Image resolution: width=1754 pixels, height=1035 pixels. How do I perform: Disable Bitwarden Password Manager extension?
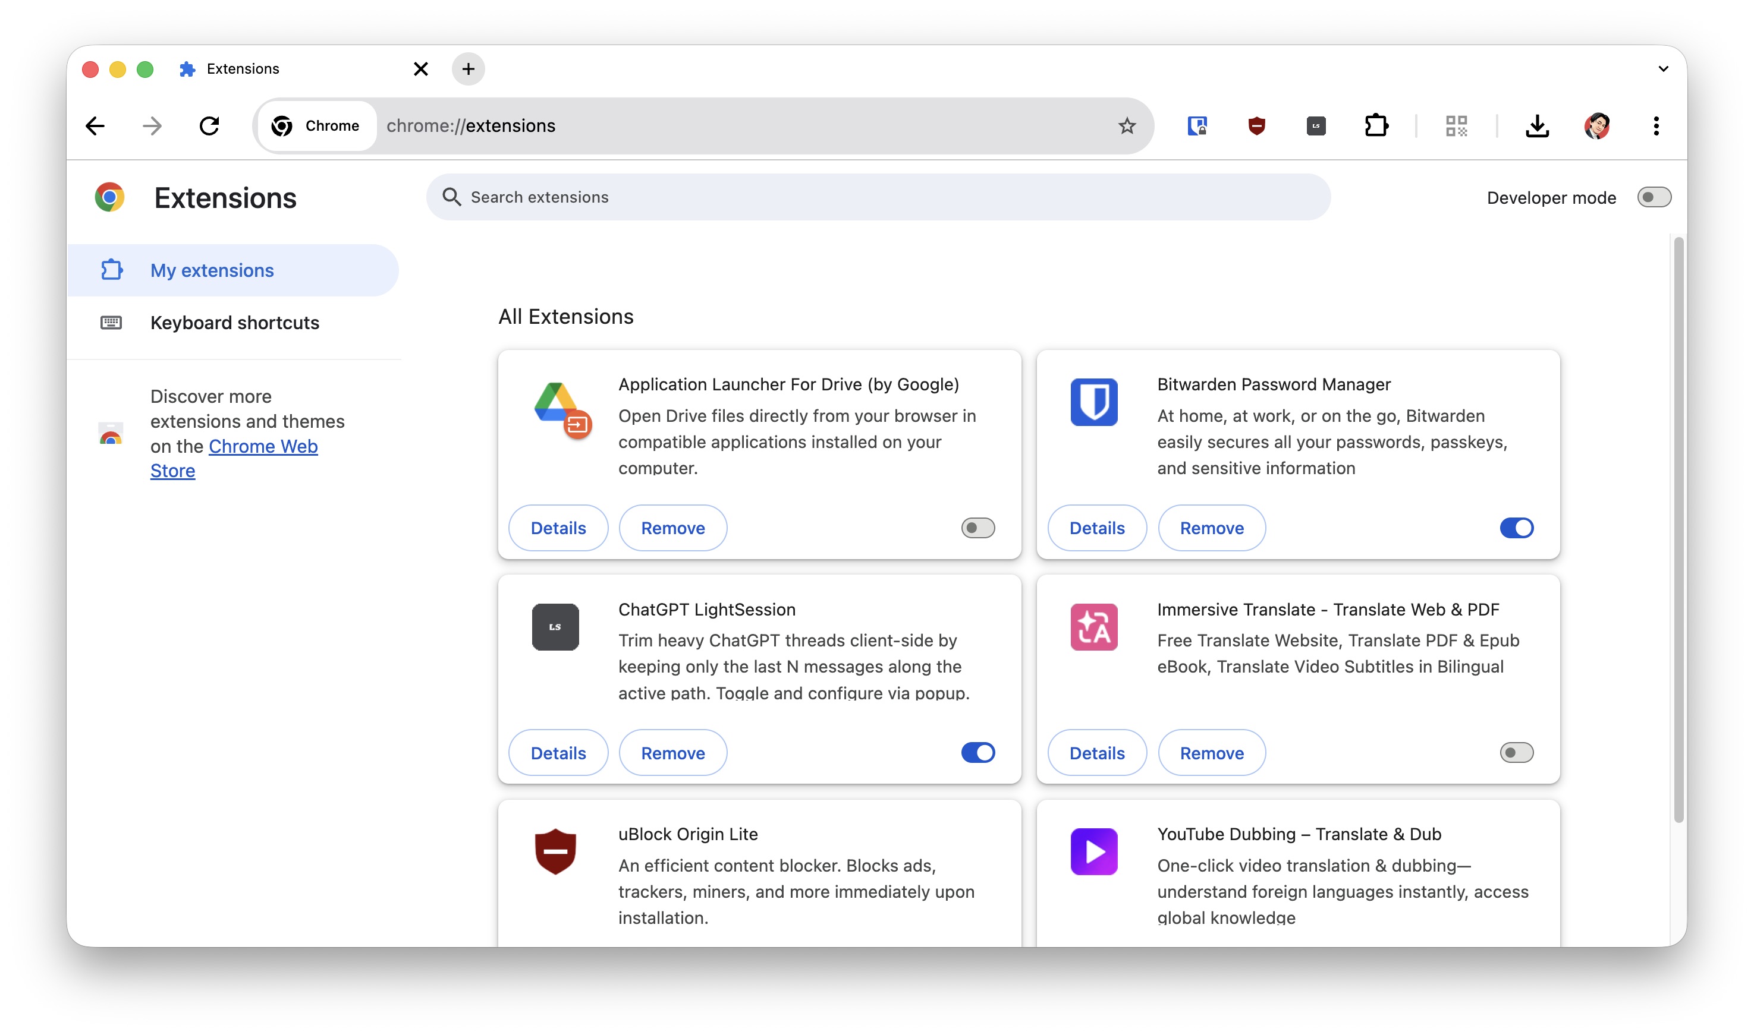pos(1516,528)
